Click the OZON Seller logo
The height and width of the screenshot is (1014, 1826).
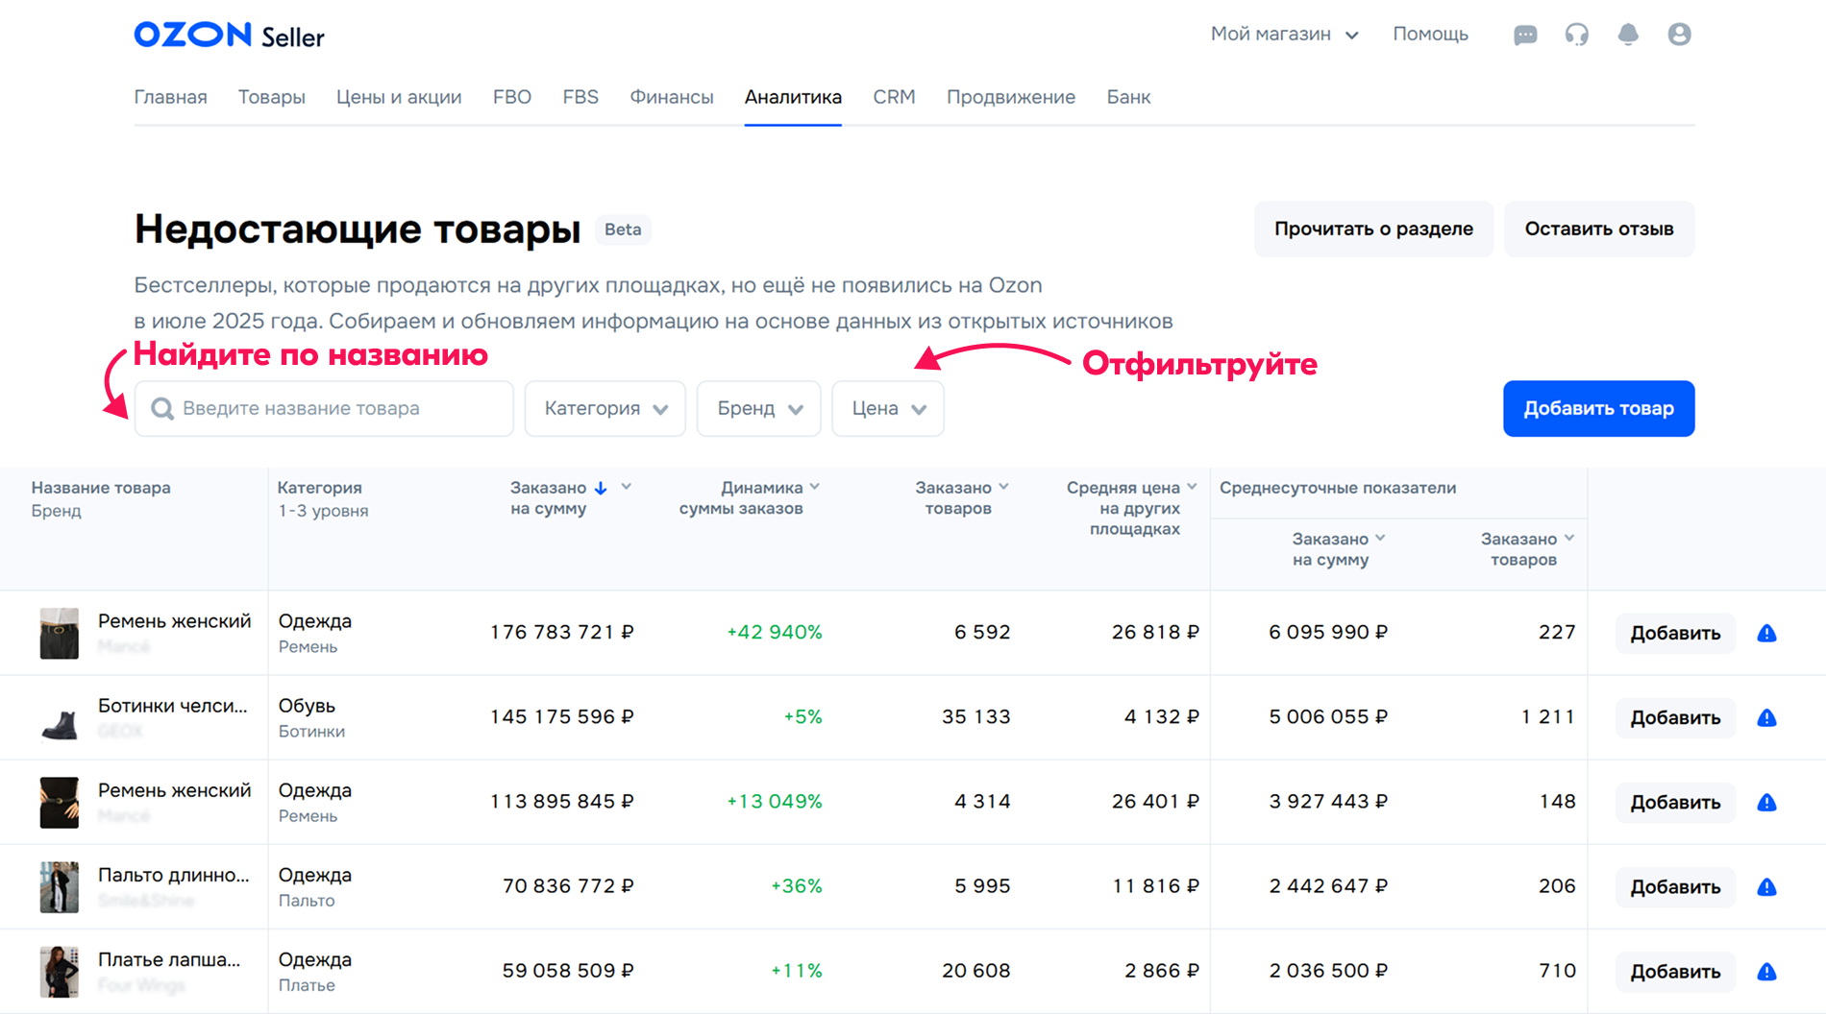[x=229, y=36]
